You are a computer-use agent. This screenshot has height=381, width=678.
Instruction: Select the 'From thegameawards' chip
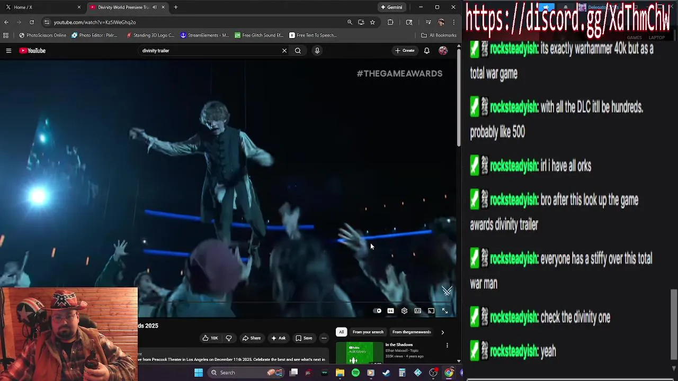pyautogui.click(x=412, y=332)
